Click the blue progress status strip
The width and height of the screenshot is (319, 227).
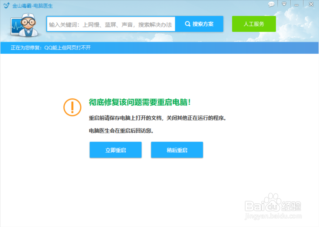[159, 48]
